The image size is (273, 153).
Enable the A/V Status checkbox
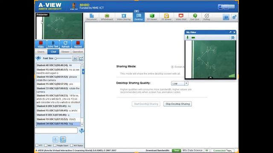[x=72, y=145]
